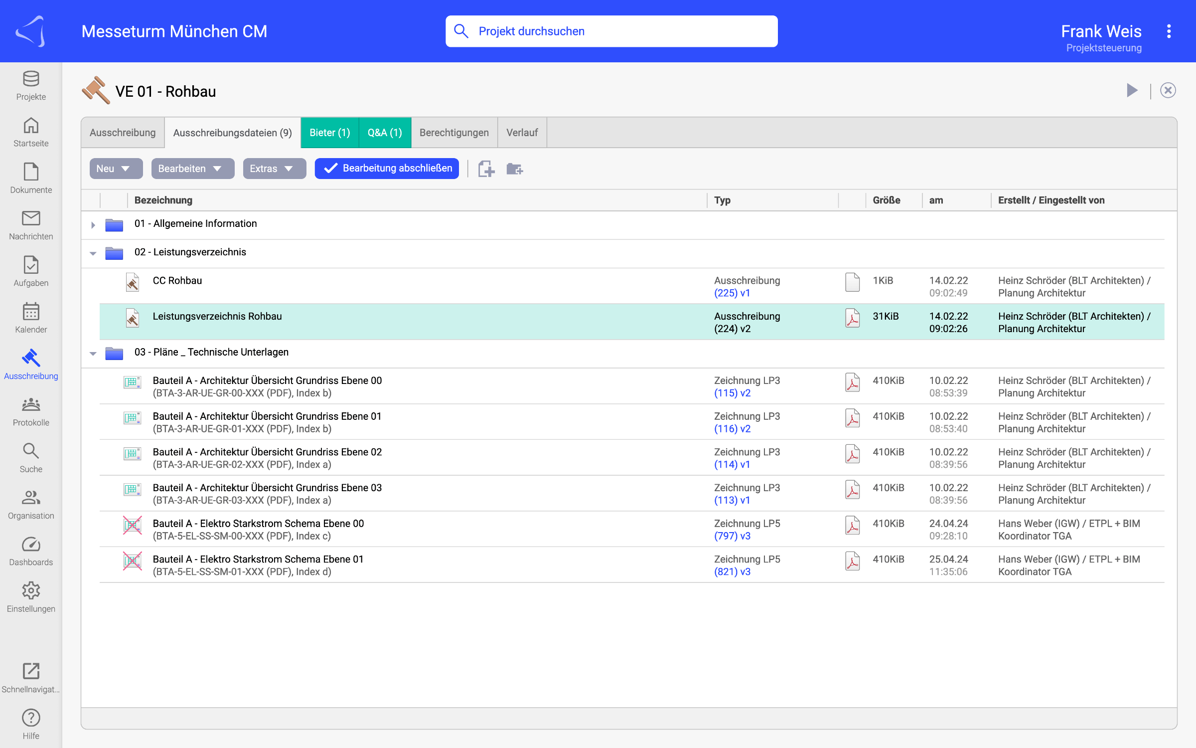Open PDF icon of Grundriss Ebene 00 row
This screenshot has height=748, width=1196.
pos(852,382)
